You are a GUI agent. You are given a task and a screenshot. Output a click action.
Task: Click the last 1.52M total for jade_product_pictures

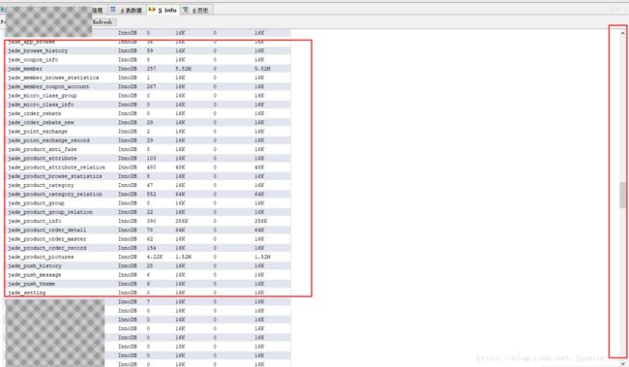point(262,257)
